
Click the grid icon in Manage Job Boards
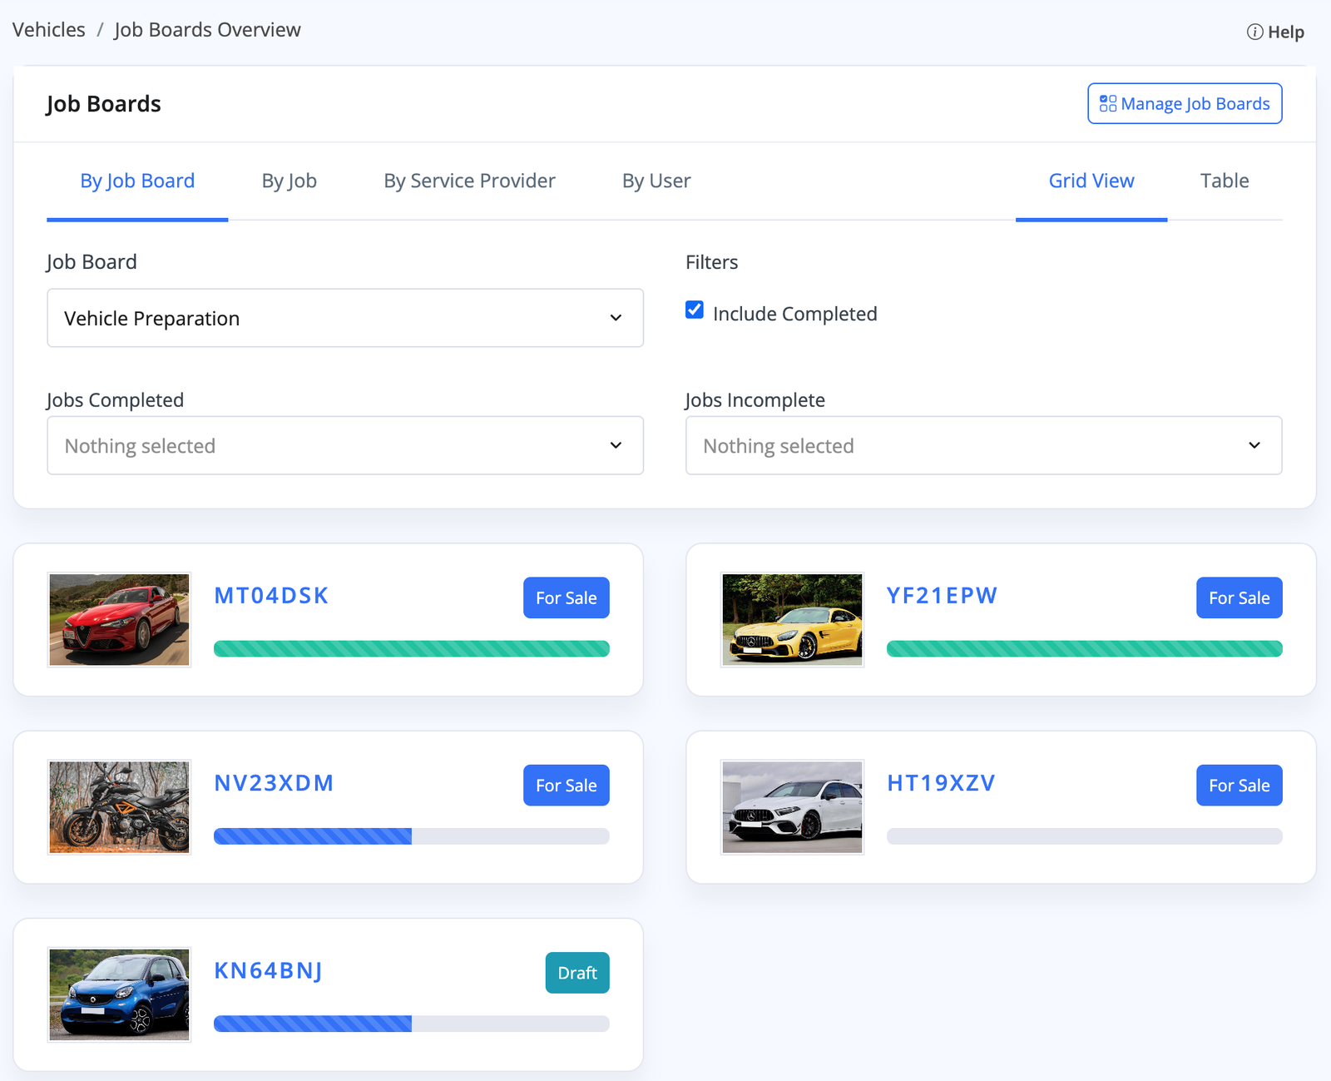click(1107, 104)
